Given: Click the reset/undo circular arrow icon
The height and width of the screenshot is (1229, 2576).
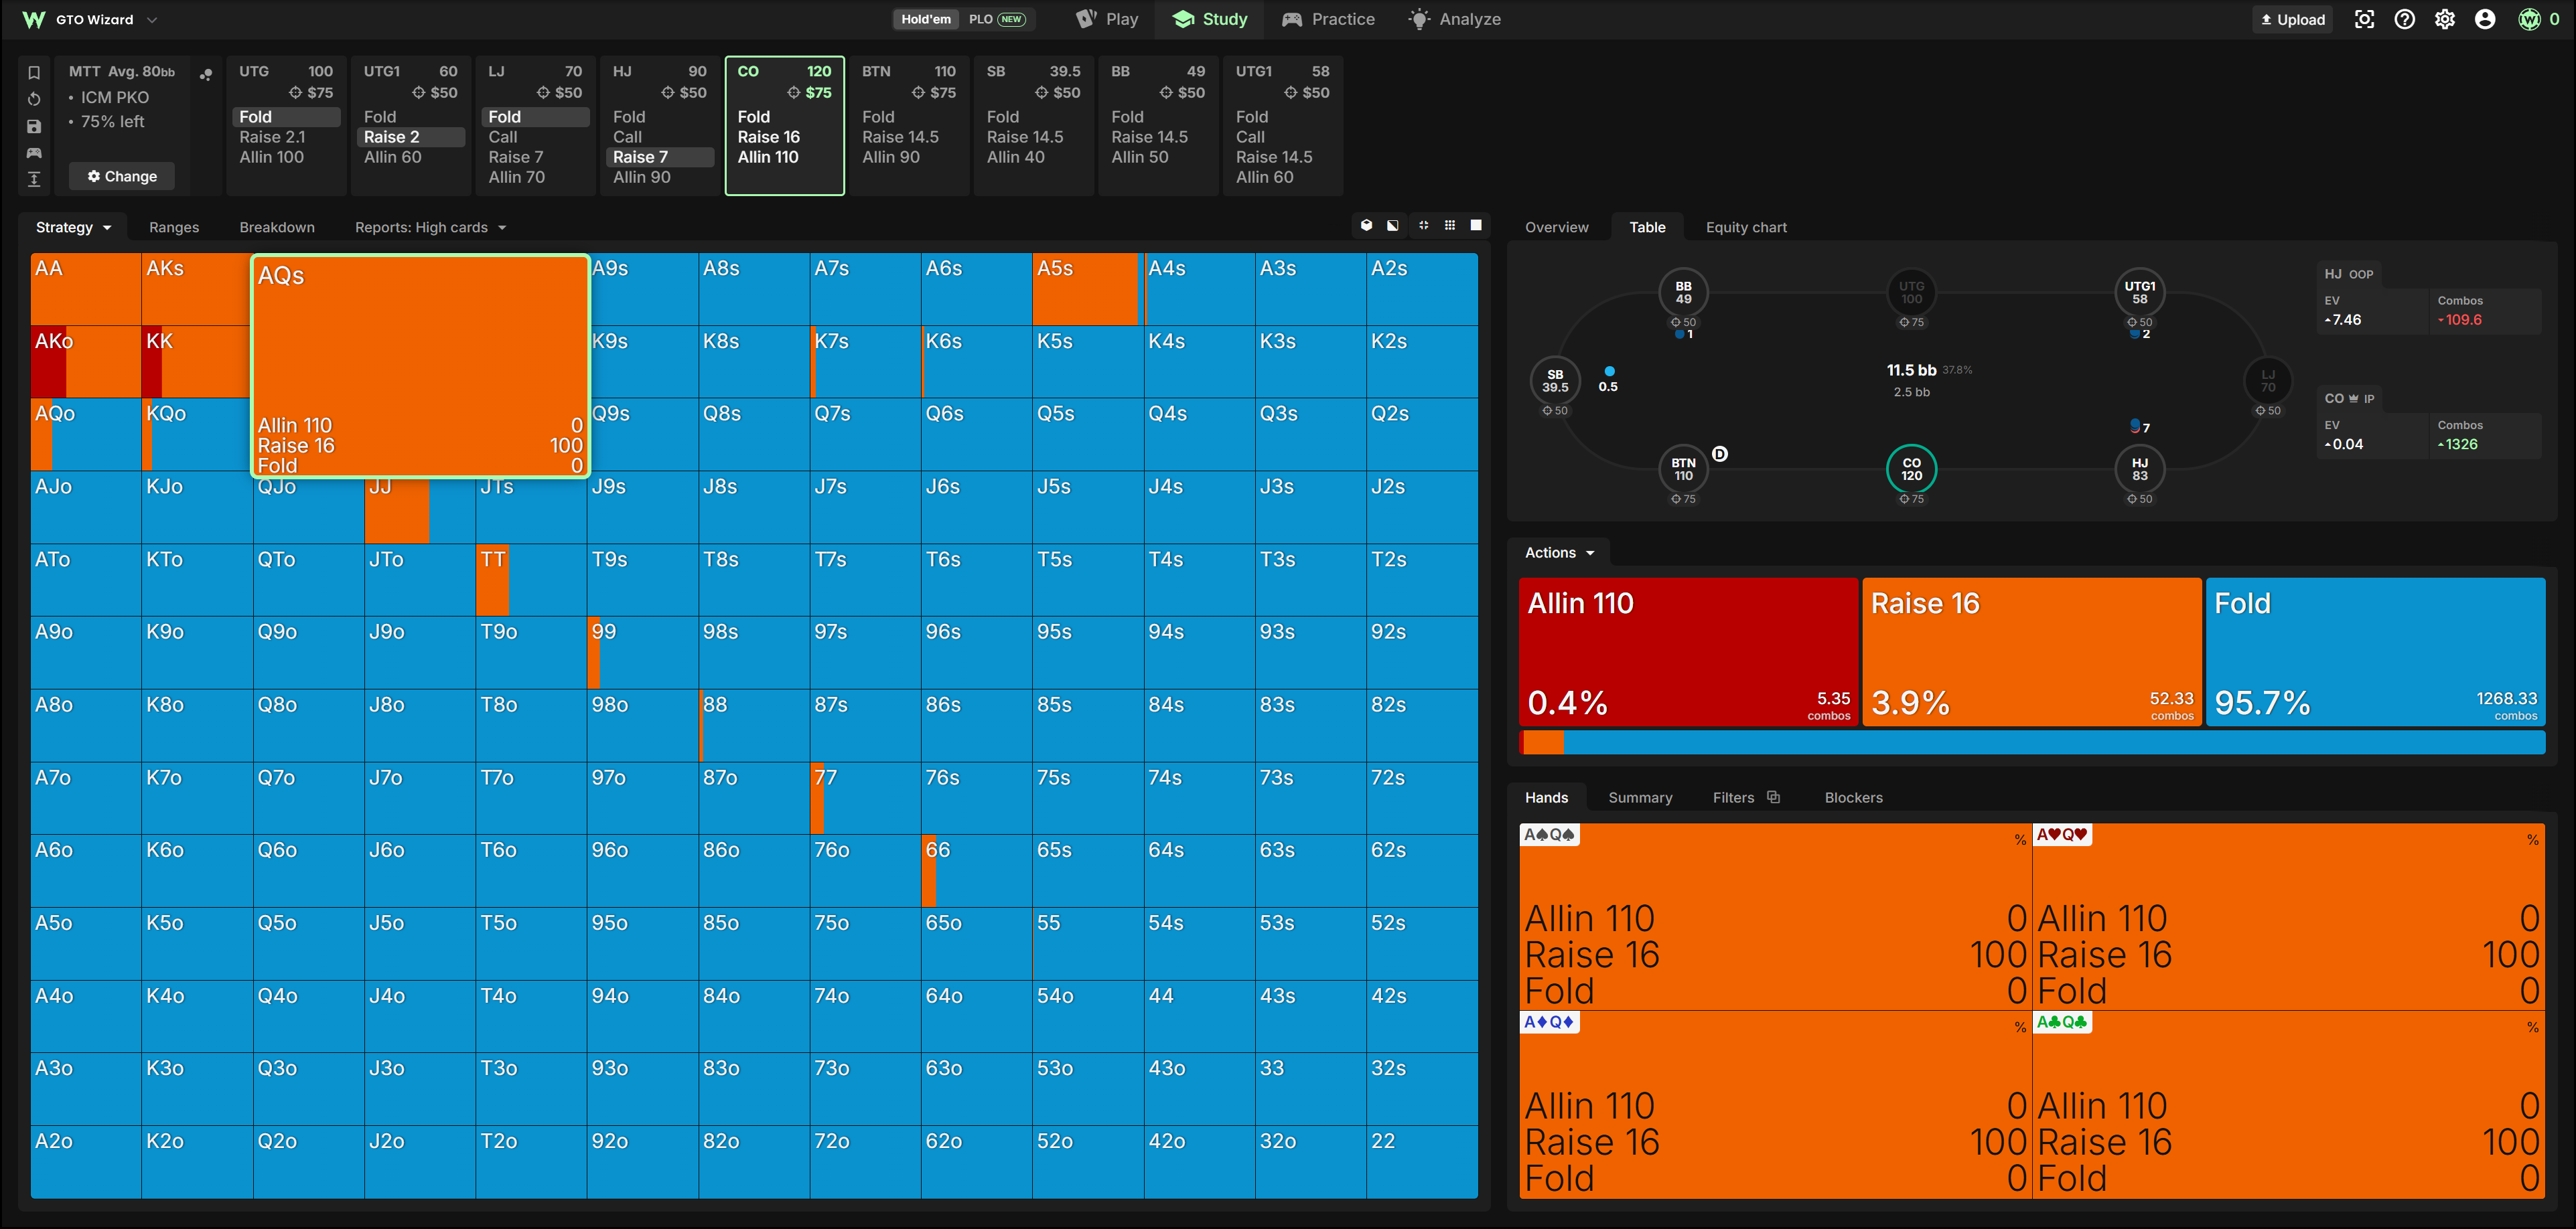Looking at the screenshot, I should click(34, 99).
